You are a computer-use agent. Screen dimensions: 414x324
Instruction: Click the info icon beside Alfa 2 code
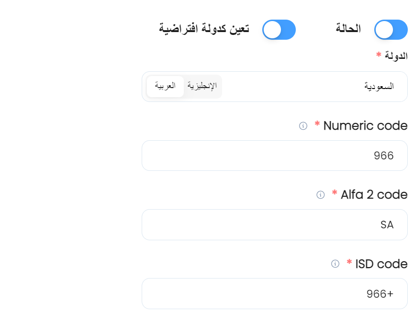(321, 195)
